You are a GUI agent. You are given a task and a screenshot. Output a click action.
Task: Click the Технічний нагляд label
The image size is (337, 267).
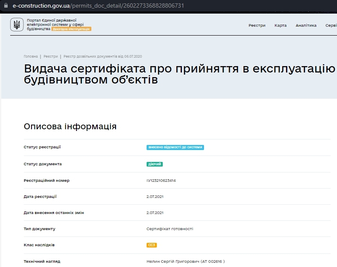pyautogui.click(x=42, y=261)
